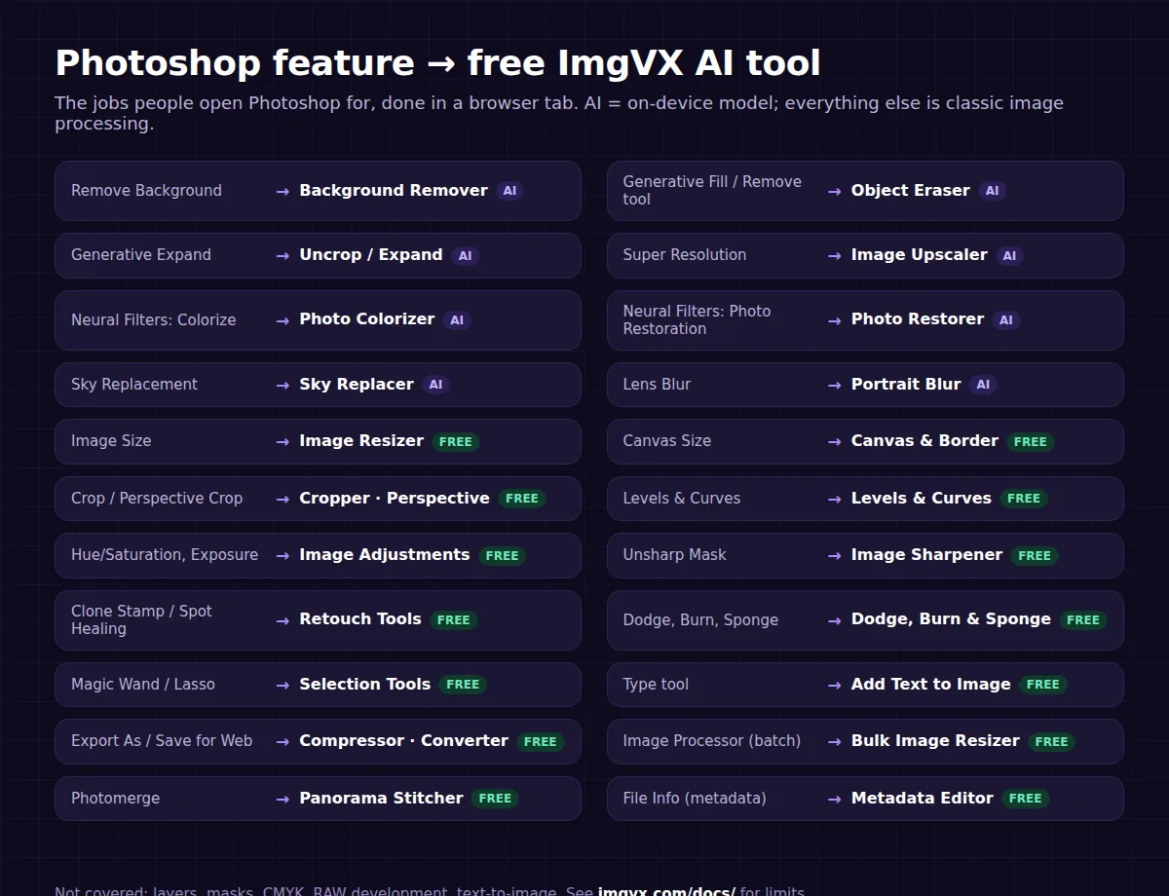Click the "Sky Replacement" feature text

click(x=134, y=385)
